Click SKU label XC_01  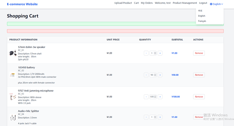(x=21, y=50)
